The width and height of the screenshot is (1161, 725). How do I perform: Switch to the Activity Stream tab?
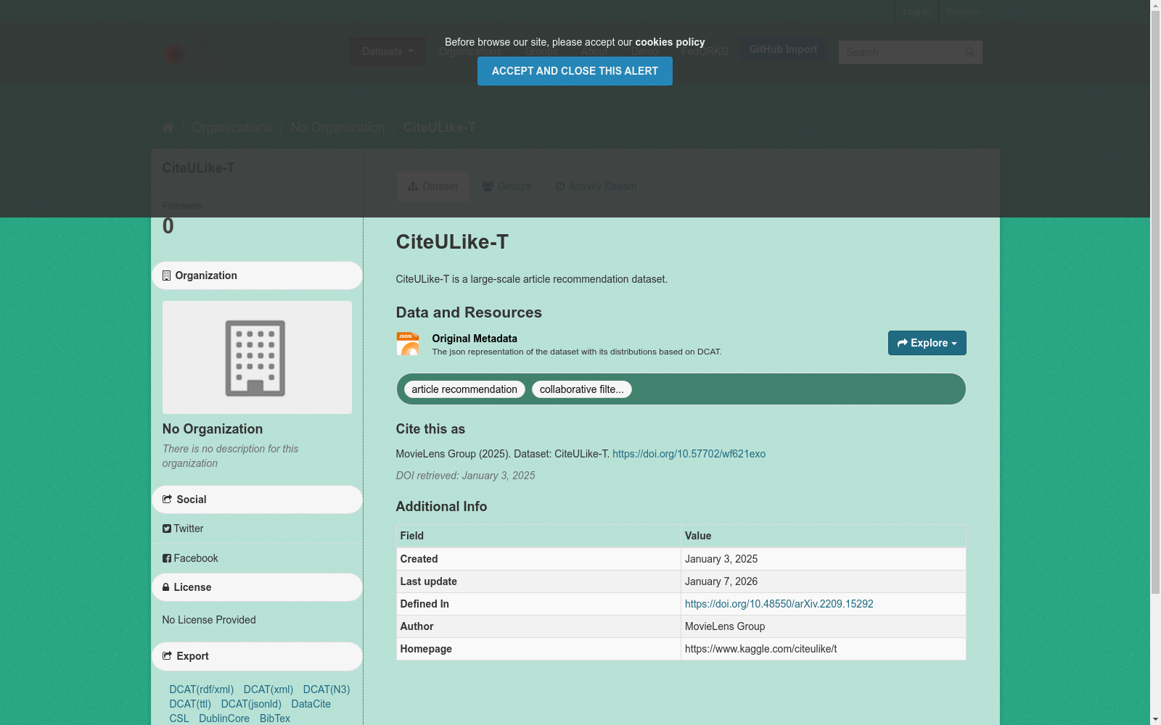click(596, 186)
